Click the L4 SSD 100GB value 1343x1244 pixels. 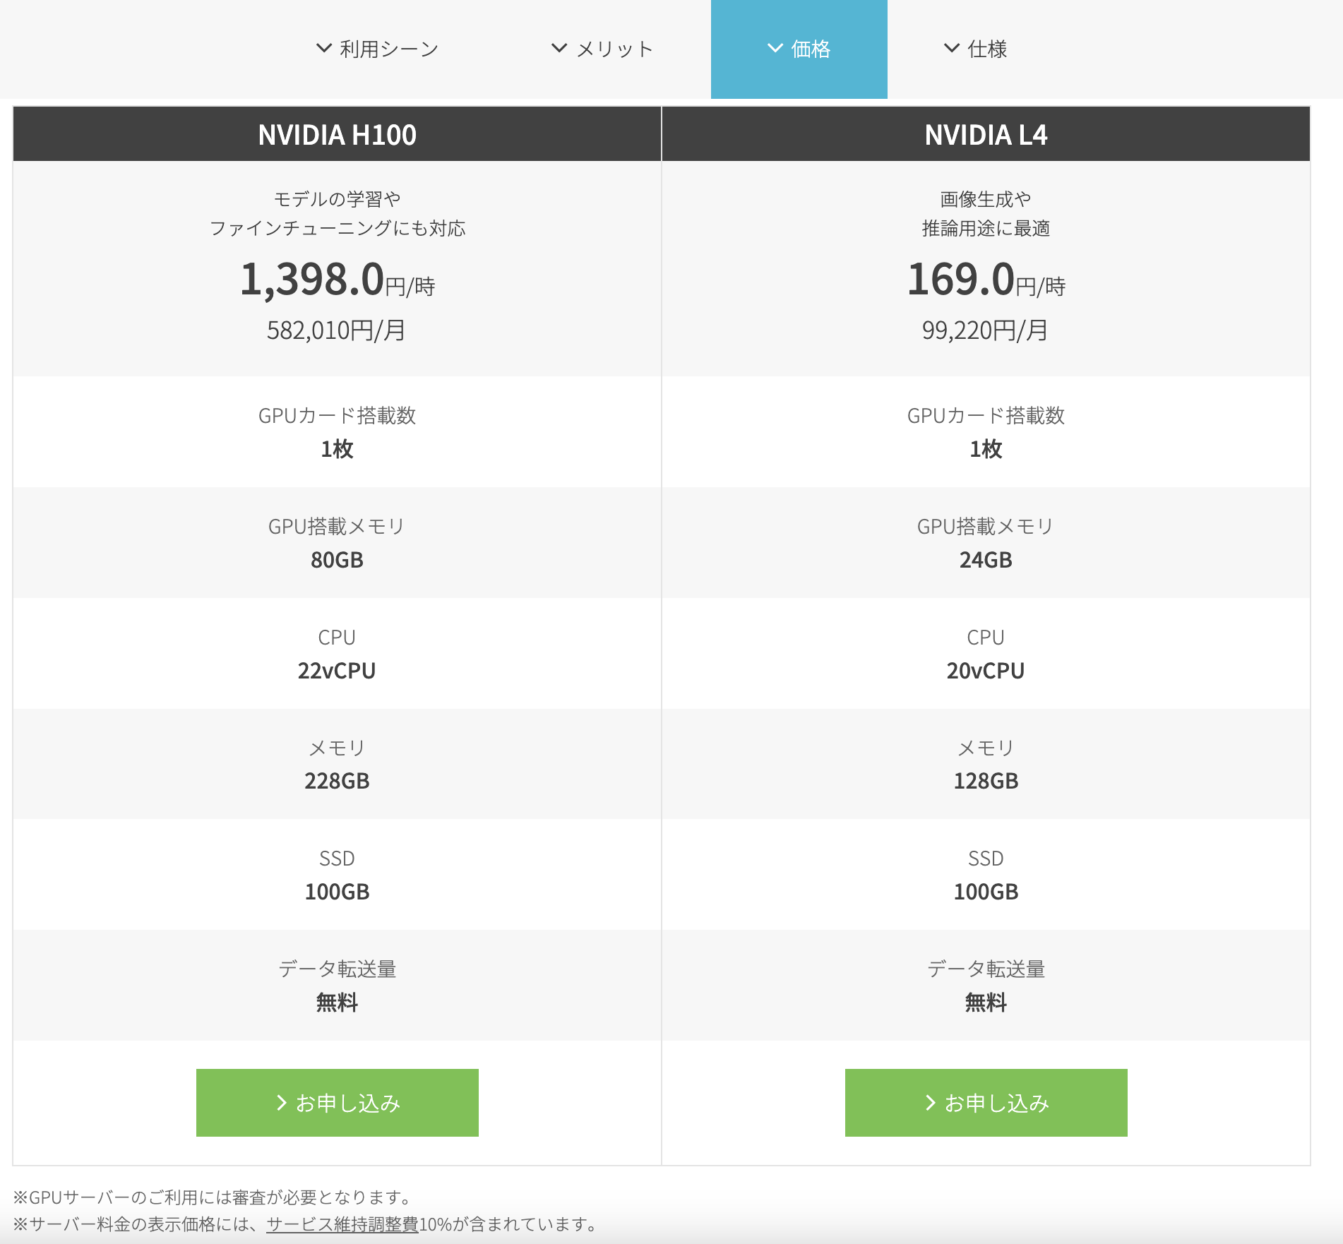(x=986, y=892)
